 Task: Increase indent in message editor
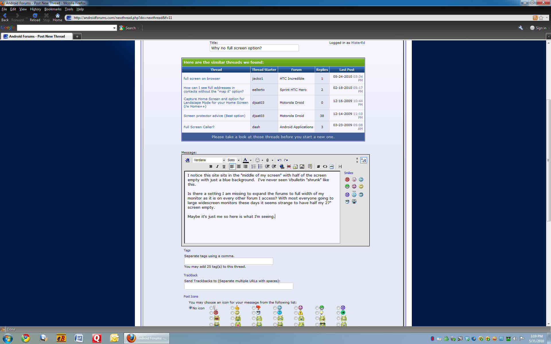click(x=274, y=167)
